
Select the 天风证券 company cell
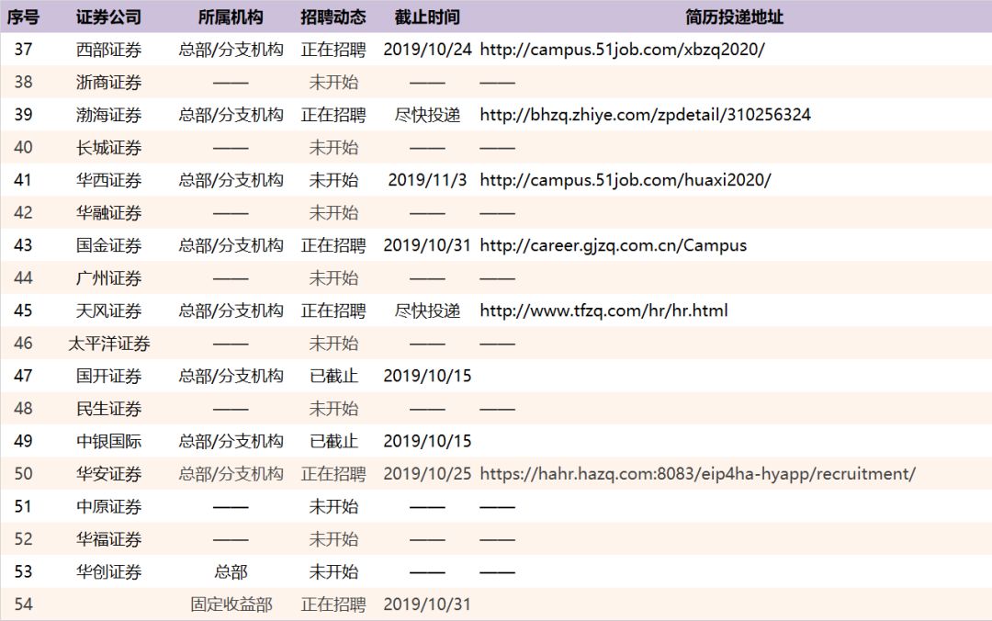(x=108, y=310)
